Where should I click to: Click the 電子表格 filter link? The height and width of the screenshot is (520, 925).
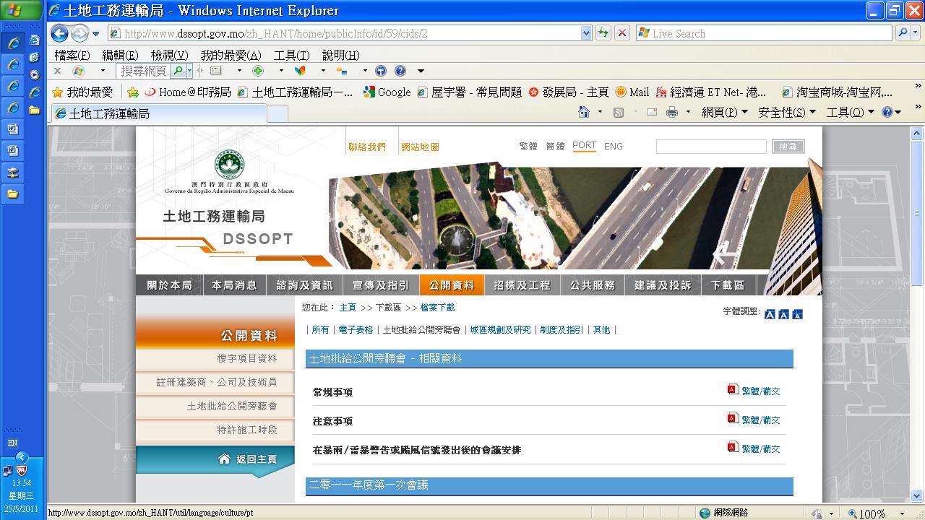click(356, 329)
